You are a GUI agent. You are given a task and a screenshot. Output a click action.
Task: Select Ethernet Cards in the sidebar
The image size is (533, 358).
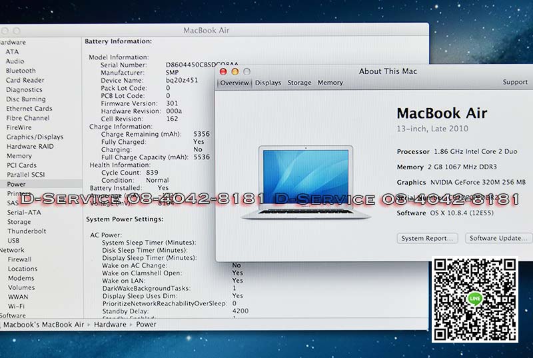tap(29, 109)
